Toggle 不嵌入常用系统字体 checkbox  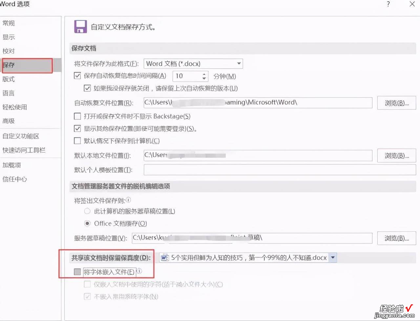(87, 296)
